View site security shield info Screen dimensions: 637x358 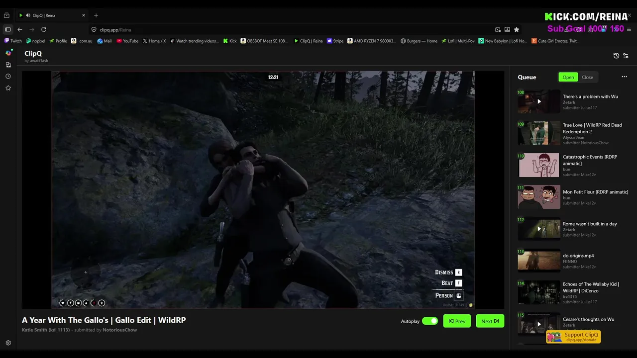94,30
